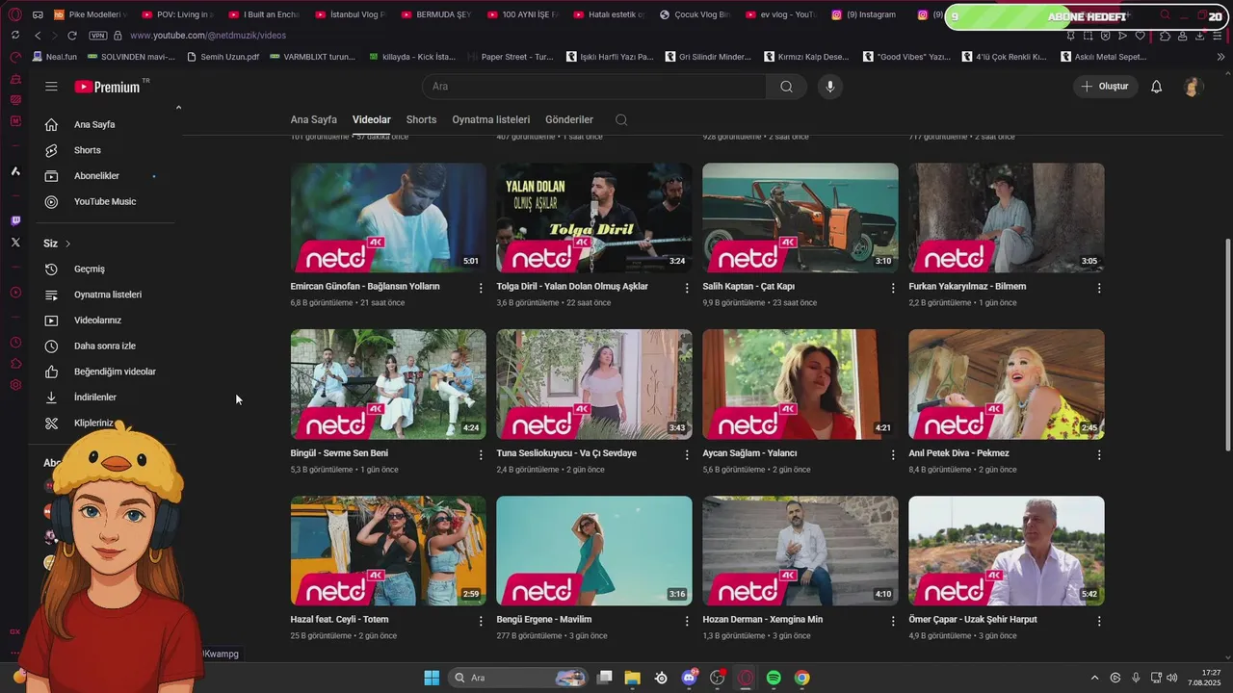Collapse sidebar scroll up arrow
This screenshot has width=1233, height=693.
pos(178,108)
